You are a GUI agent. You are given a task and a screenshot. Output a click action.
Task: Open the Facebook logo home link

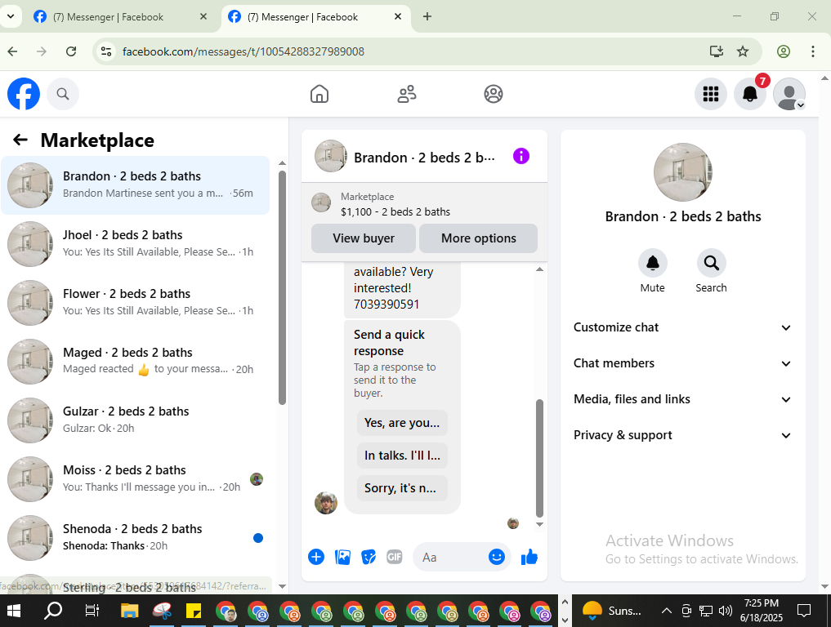click(24, 94)
